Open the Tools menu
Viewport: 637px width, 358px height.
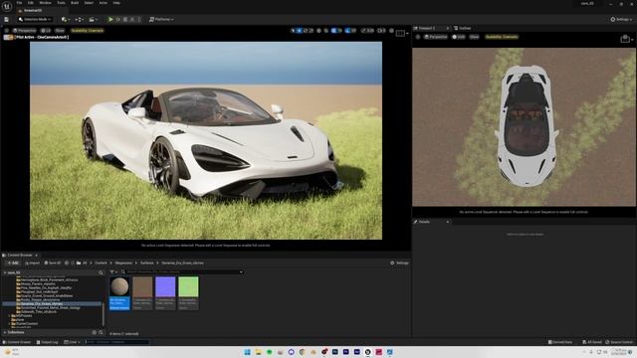61,3
